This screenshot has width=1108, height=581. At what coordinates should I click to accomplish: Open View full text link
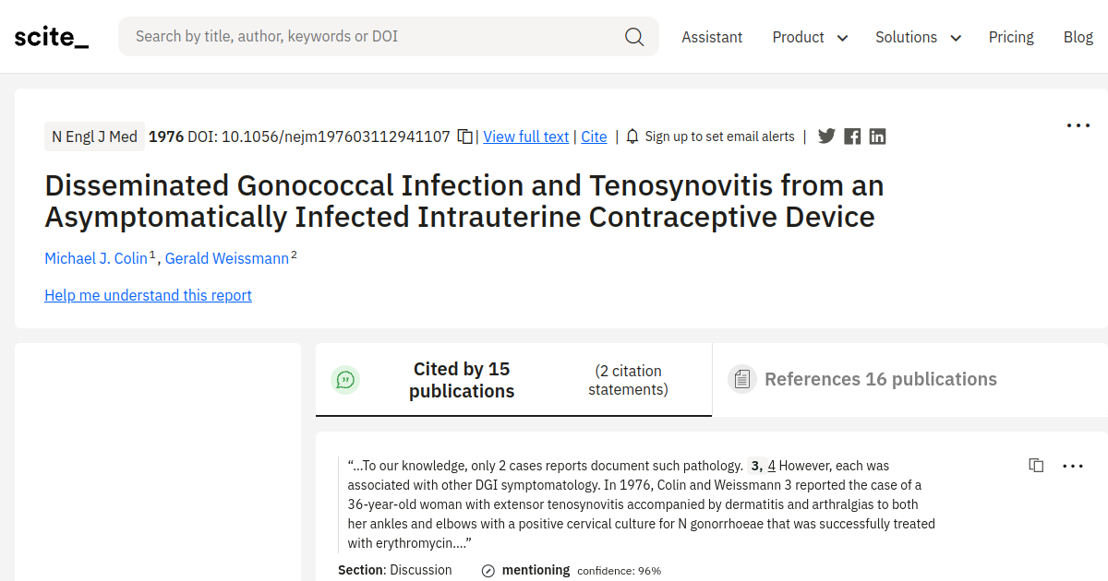525,136
